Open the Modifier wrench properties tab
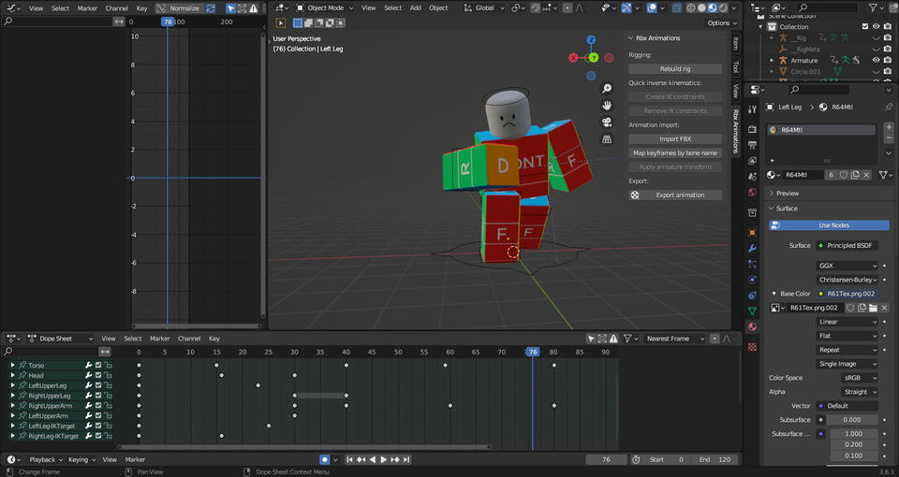Screen dimensions: 899x477 click(752, 248)
